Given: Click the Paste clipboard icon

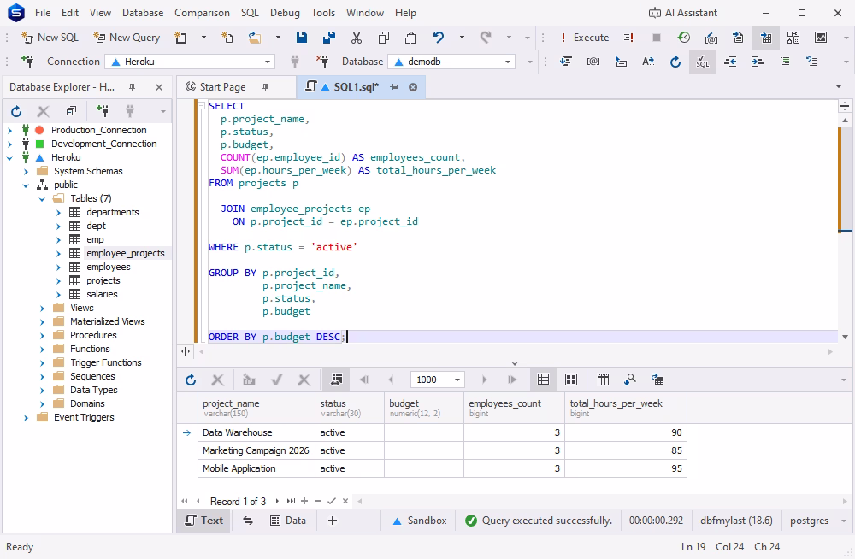Looking at the screenshot, I should coord(410,38).
